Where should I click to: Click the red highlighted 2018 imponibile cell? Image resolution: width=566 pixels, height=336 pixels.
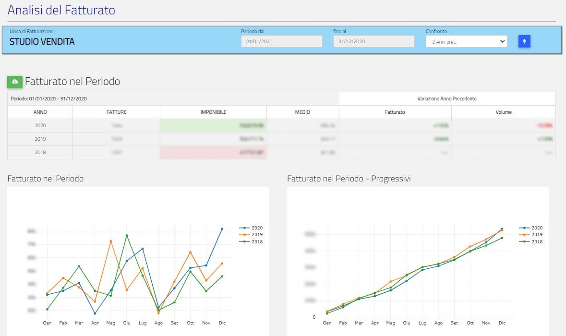pyautogui.click(x=213, y=152)
